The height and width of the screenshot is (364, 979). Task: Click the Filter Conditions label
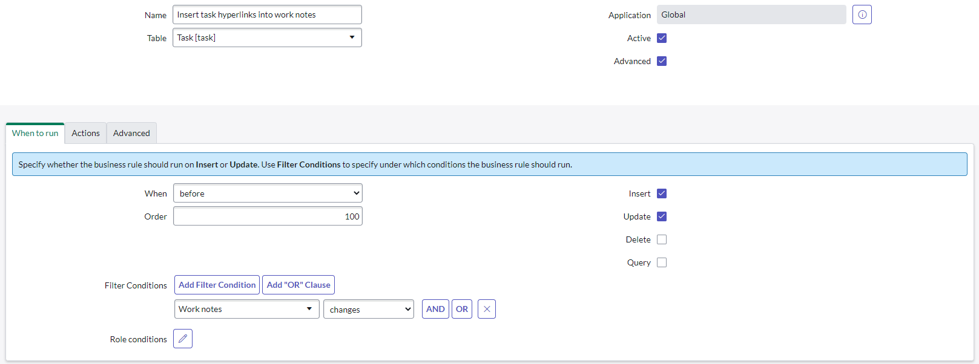coord(136,285)
